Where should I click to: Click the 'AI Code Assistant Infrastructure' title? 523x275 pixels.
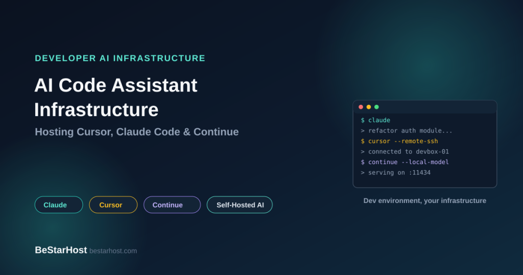coord(116,98)
